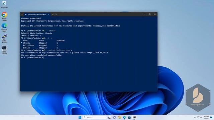Open Microsoft Store from the taskbar
Image resolution: width=214 pixels, height=120 pixels.
tap(129, 117)
